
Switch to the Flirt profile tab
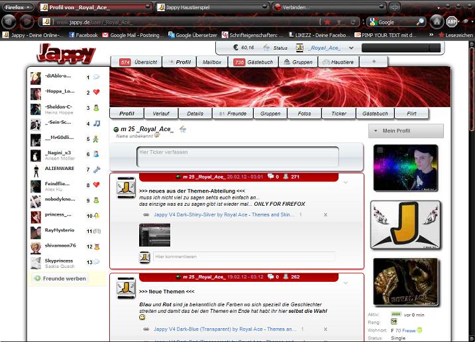[x=411, y=114]
